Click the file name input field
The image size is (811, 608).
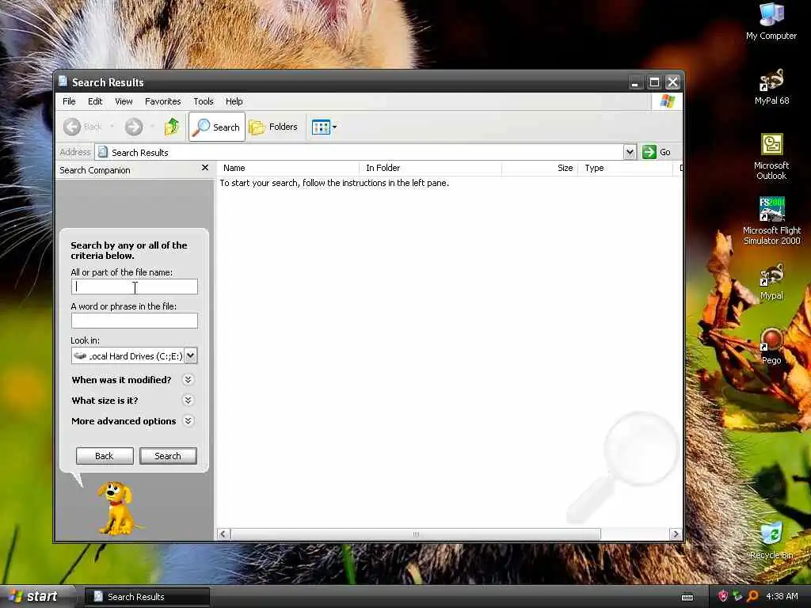click(x=135, y=287)
